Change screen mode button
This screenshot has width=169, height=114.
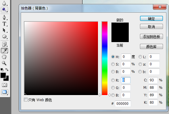tap(4, 92)
